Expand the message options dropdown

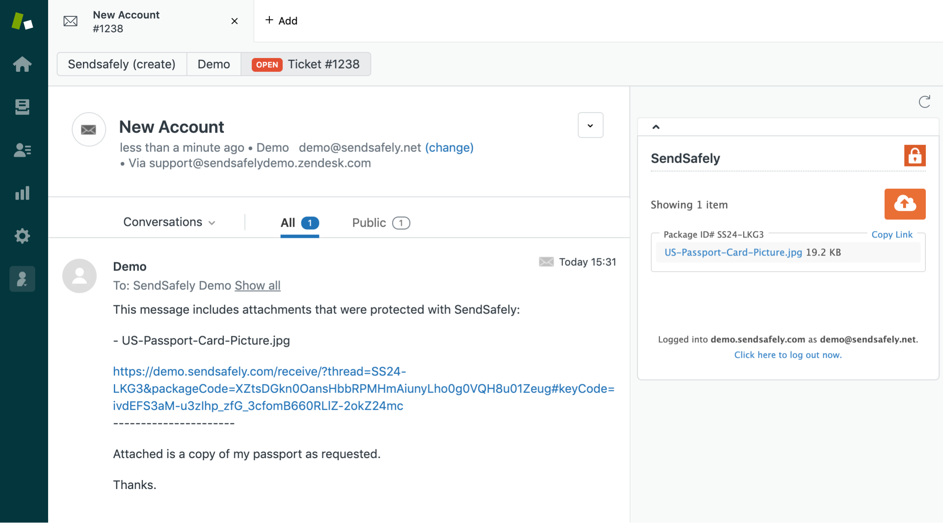tap(590, 125)
